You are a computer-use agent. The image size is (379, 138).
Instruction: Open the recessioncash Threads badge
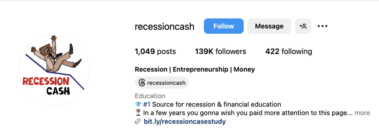(162, 83)
